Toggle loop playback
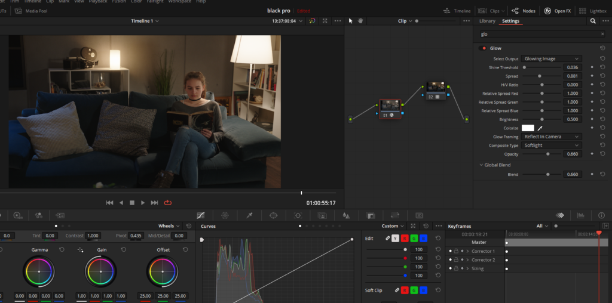 tap(168, 203)
